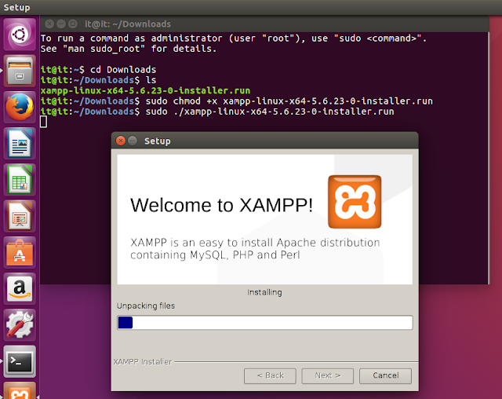Image resolution: width=502 pixels, height=399 pixels.
Task: Open the Ubuntu Dash search launcher
Action: pos(20,35)
